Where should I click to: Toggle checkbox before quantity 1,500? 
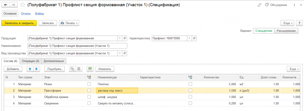point(190,91)
